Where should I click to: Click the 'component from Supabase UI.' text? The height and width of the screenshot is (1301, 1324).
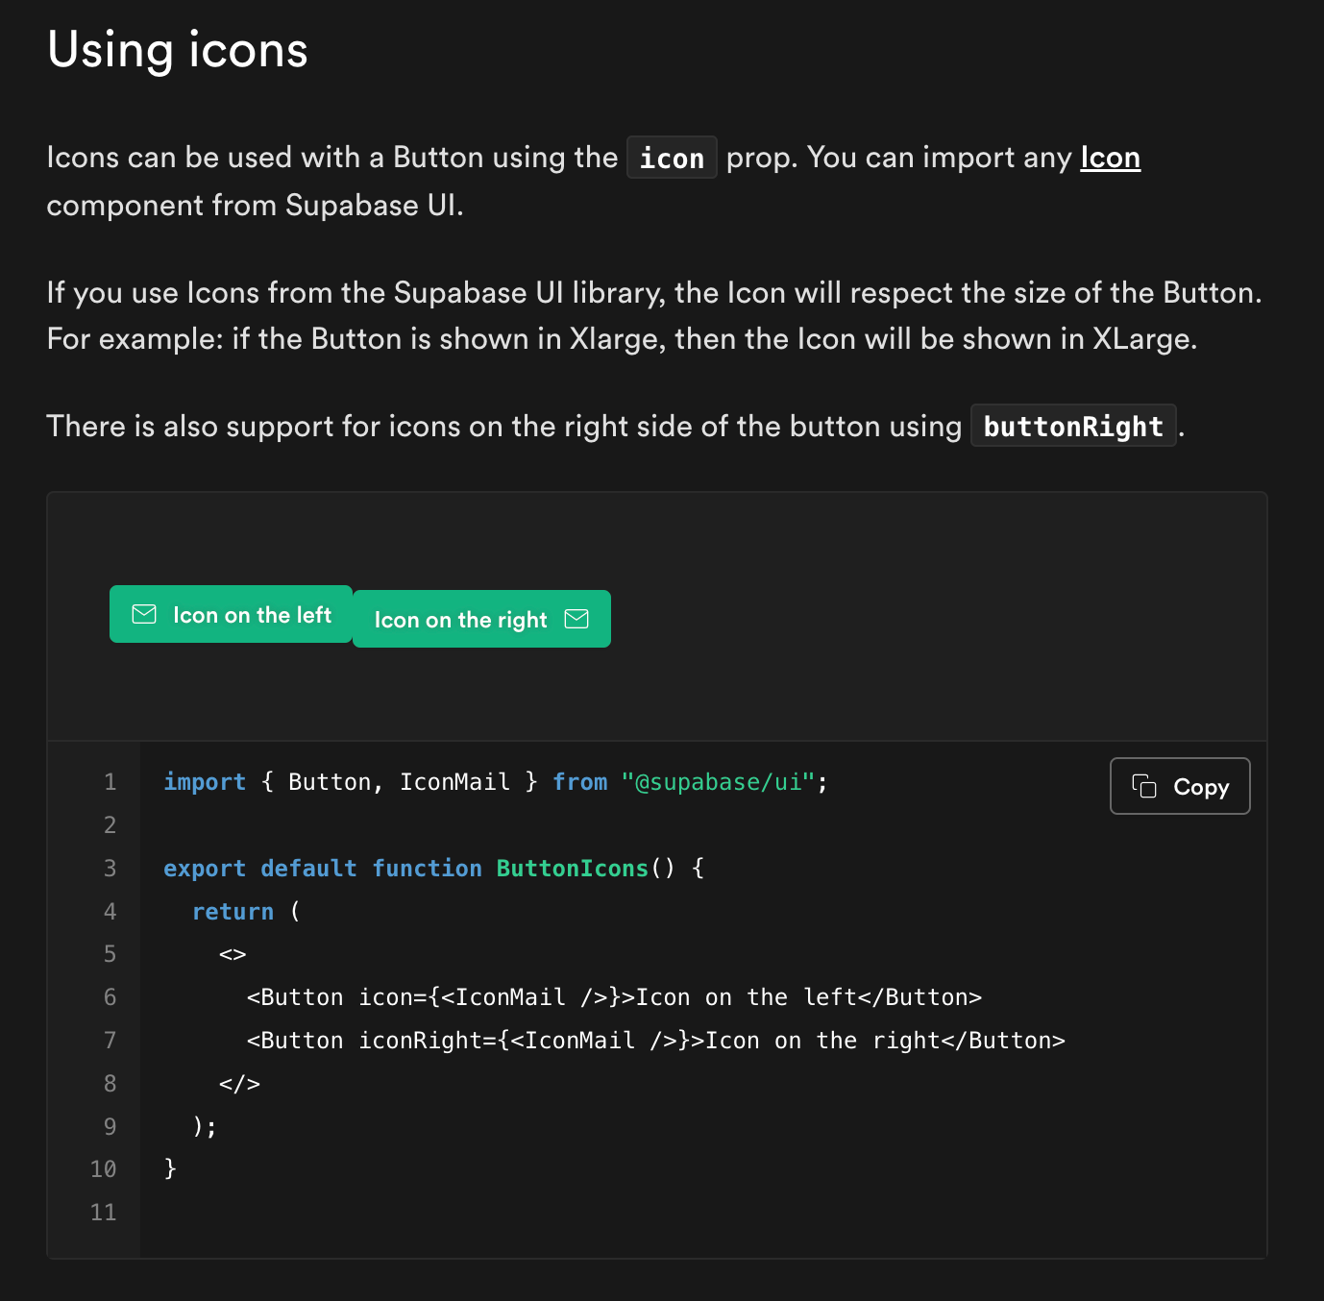coord(255,206)
